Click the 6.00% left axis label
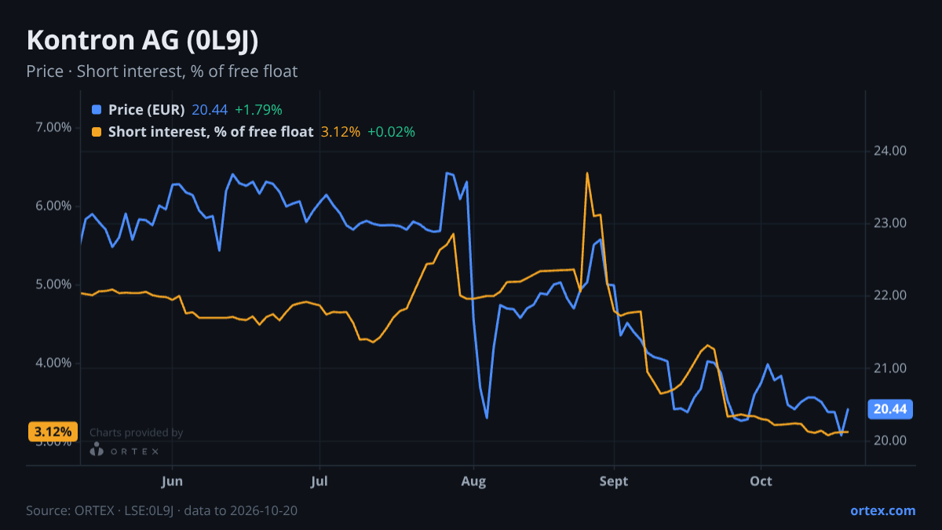Image resolution: width=942 pixels, height=530 pixels. [x=53, y=206]
